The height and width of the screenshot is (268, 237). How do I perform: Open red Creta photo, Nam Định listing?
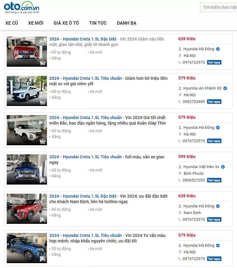(27, 209)
